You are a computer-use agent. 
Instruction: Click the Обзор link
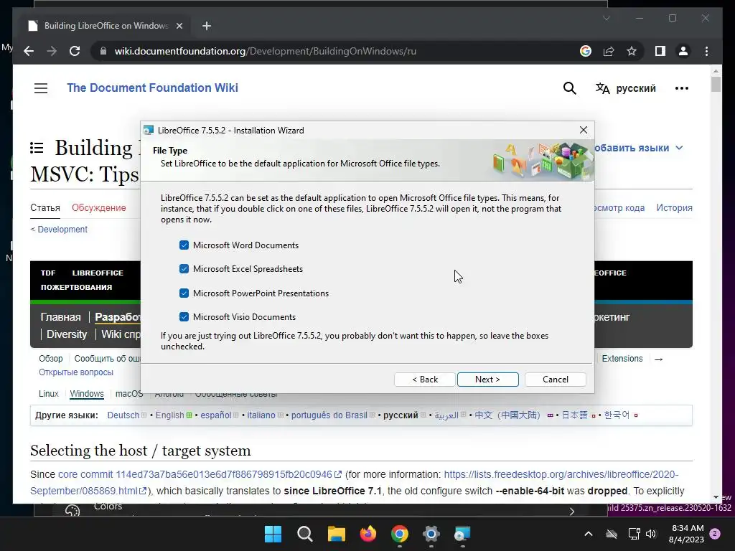tap(51, 359)
